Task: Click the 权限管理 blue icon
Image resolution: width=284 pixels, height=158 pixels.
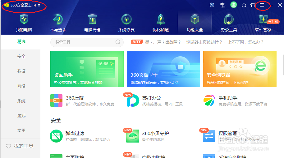Action: [209, 136]
